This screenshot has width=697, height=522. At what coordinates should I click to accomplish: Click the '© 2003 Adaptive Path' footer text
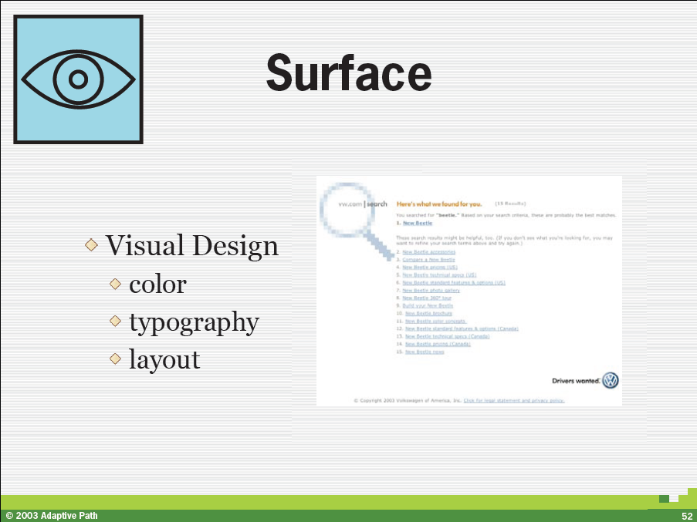click(52, 515)
